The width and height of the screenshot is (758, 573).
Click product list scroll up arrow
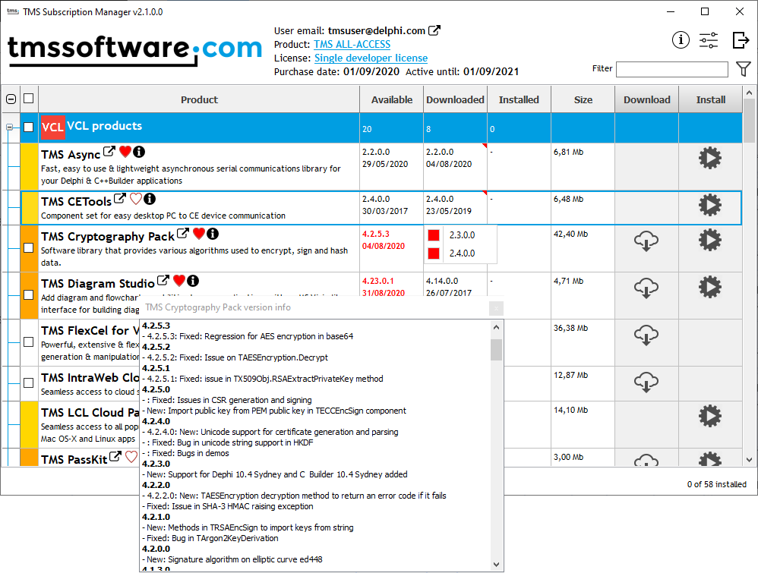click(749, 93)
